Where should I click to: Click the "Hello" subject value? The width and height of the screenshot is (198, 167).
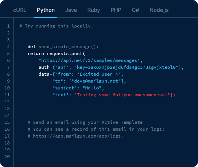click(92, 88)
